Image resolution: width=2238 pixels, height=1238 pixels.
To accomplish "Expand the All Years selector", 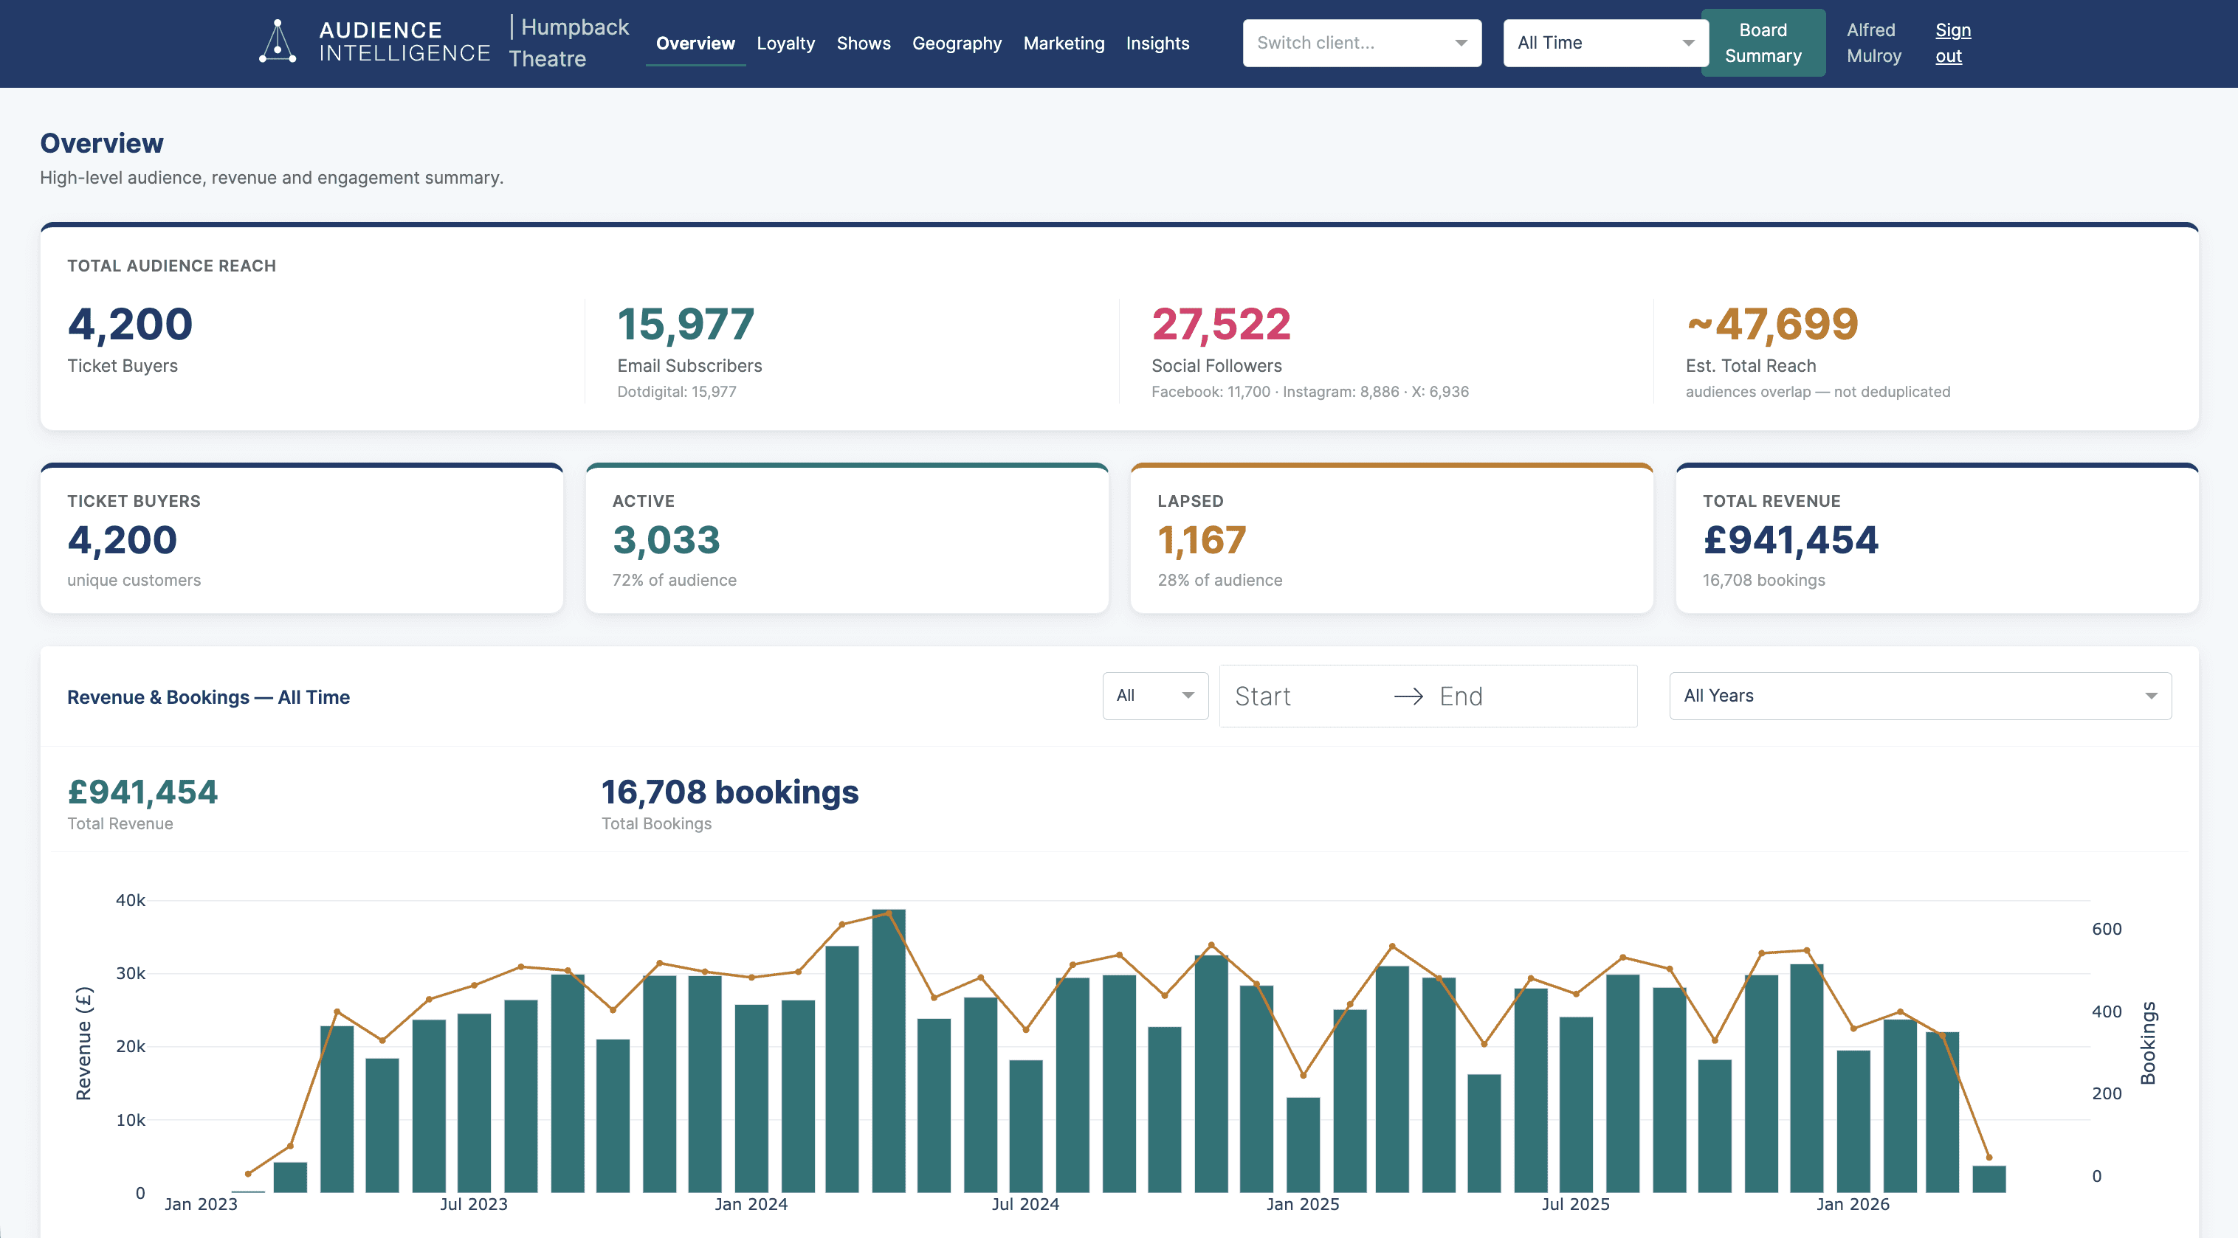I will pos(1919,696).
